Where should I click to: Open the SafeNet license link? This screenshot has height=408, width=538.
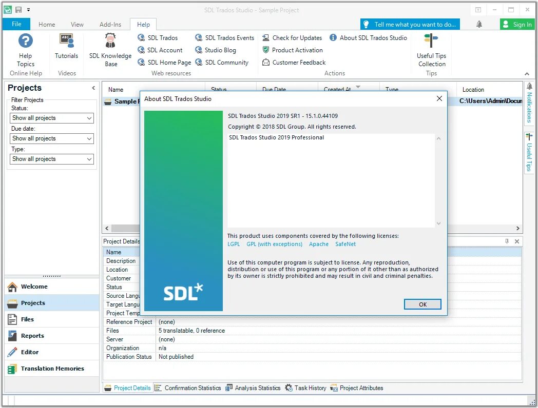click(345, 244)
